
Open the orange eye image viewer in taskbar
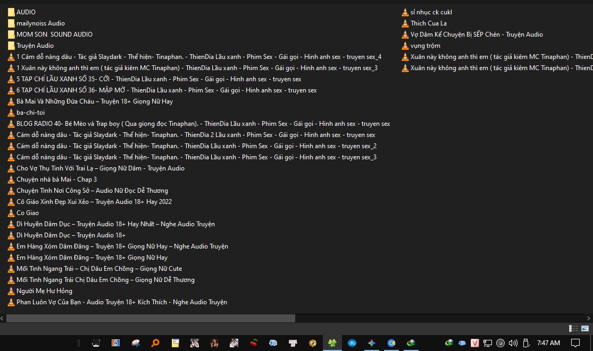click(312, 343)
